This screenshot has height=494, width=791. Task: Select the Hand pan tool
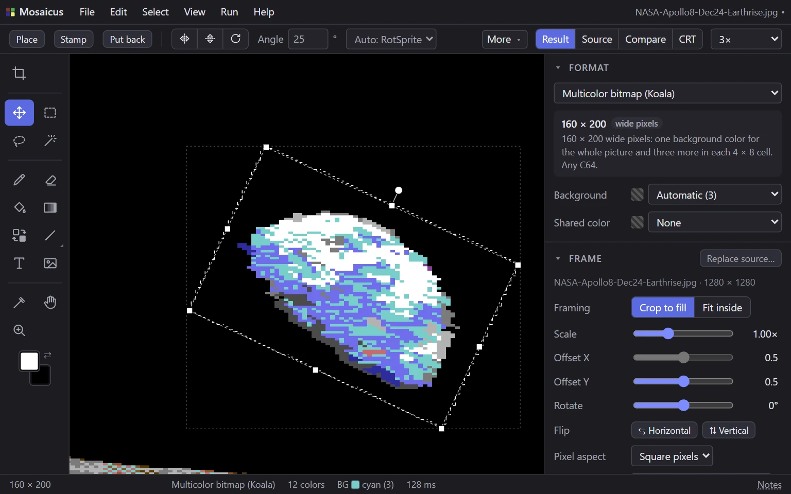[x=50, y=303]
